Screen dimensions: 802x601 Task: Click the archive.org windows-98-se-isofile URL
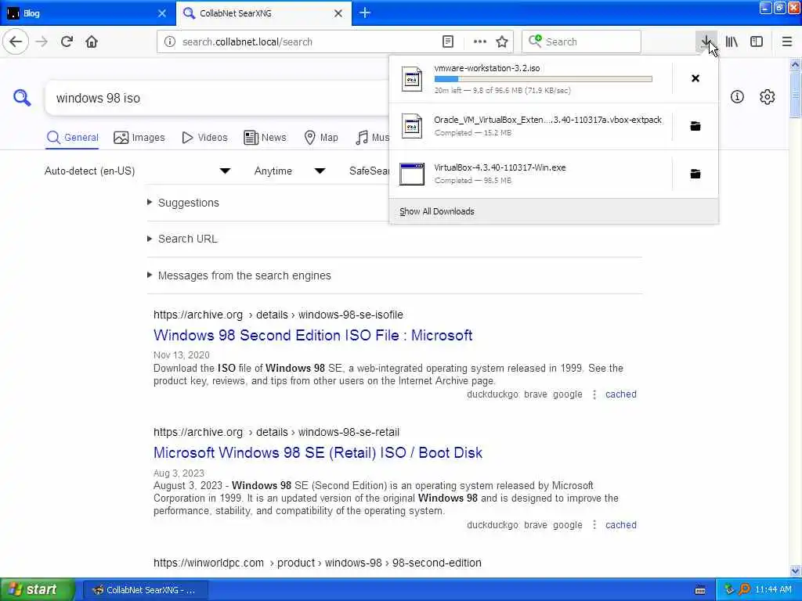click(x=278, y=315)
